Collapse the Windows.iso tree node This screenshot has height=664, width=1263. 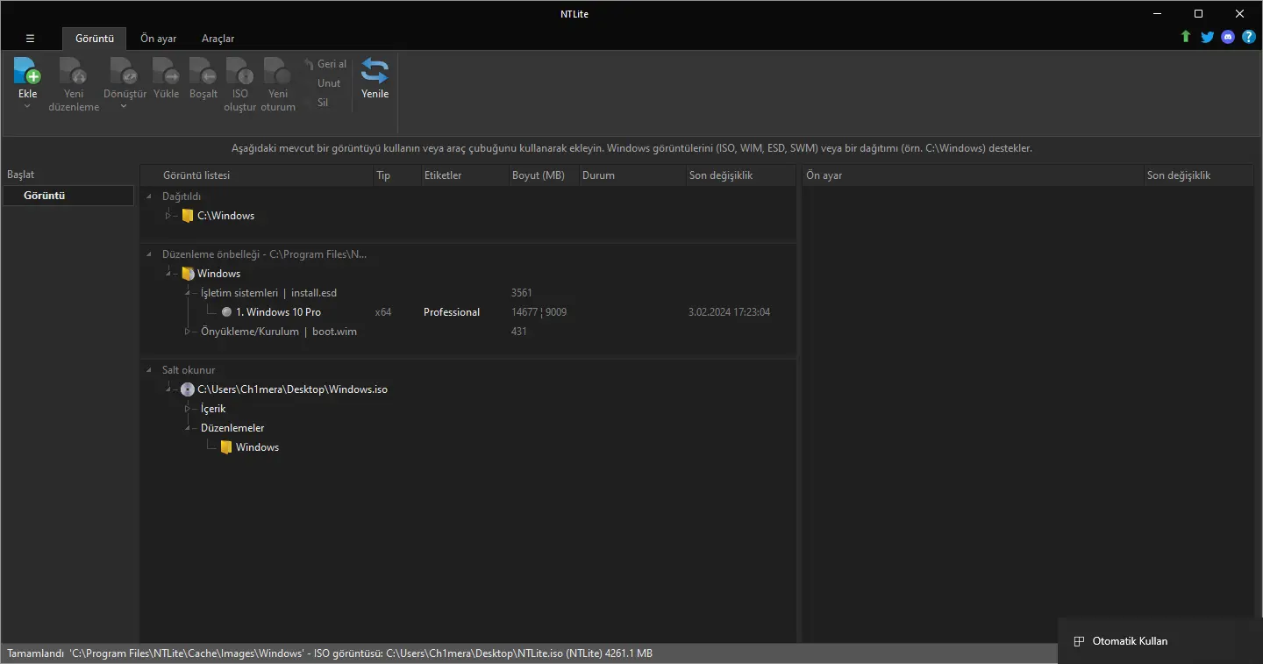click(x=168, y=389)
